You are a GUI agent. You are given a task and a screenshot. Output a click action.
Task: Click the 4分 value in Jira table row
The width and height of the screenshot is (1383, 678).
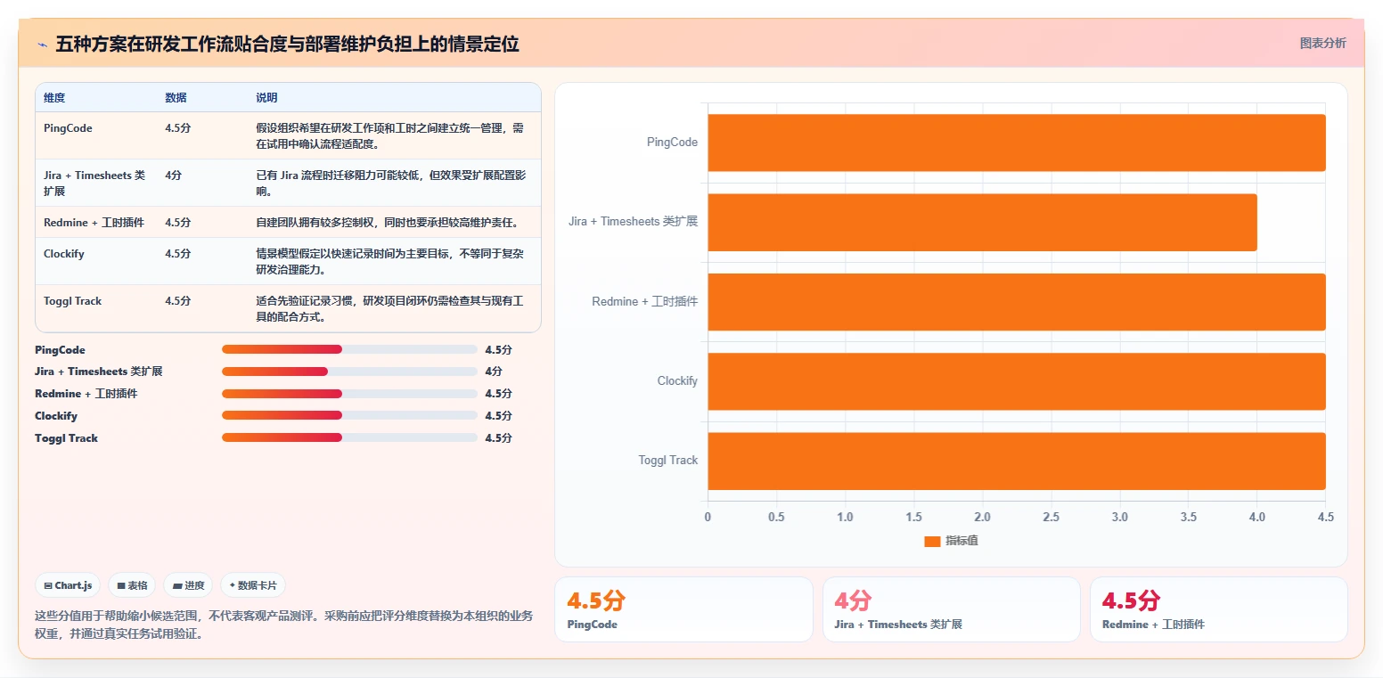pyautogui.click(x=173, y=176)
